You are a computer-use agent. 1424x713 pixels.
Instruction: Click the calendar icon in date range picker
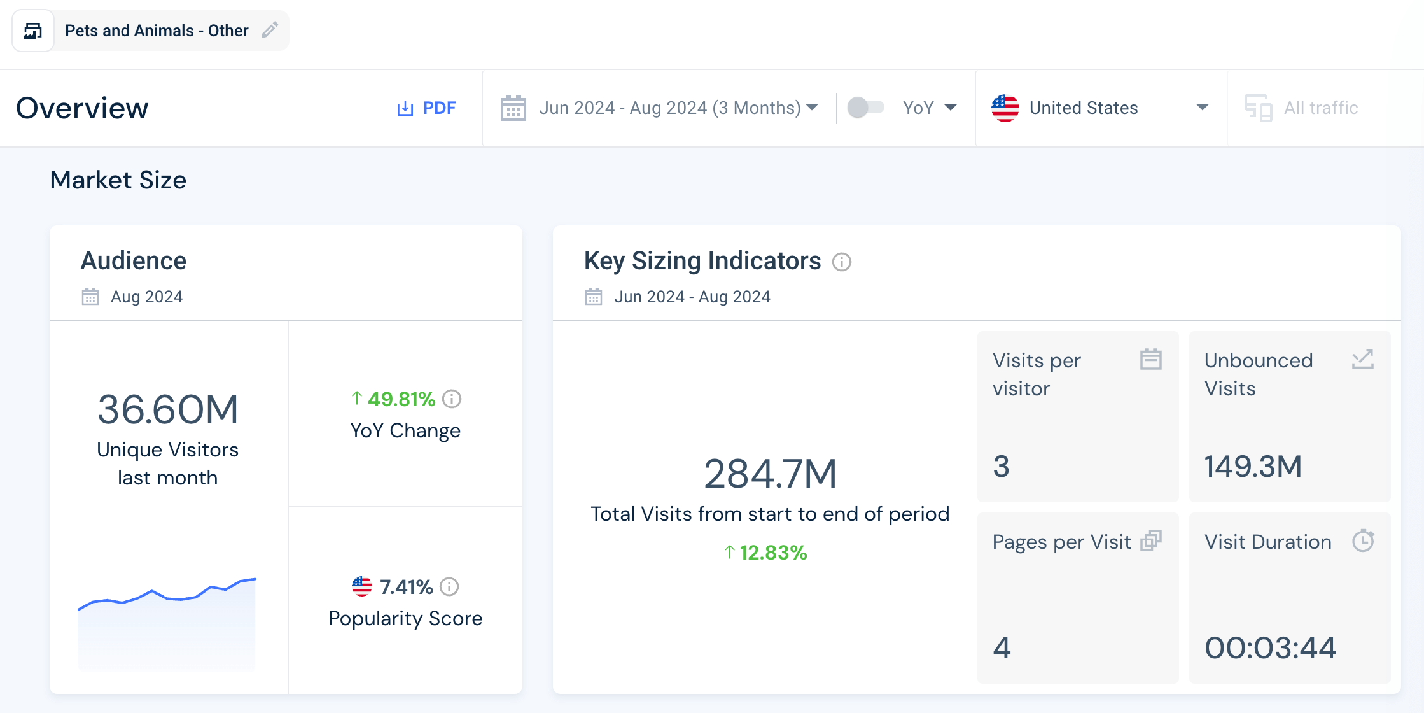click(513, 108)
